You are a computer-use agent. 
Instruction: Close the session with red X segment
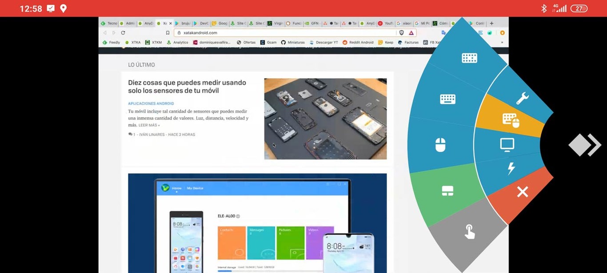point(522,192)
